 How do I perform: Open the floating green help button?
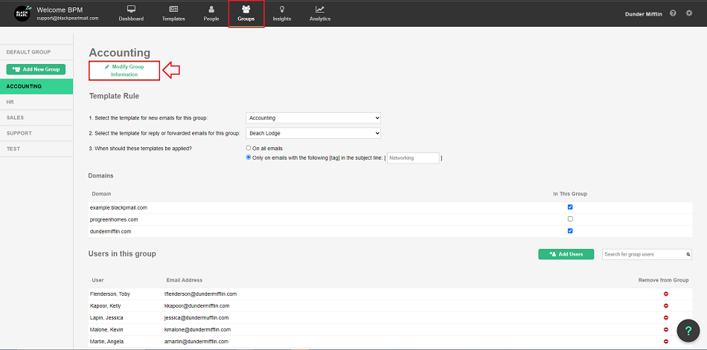[x=688, y=329]
